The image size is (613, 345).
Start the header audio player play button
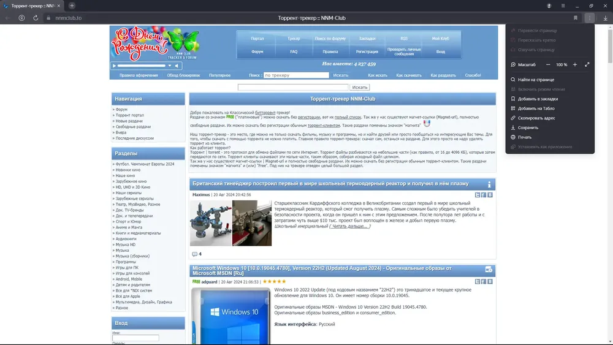tap(114, 66)
